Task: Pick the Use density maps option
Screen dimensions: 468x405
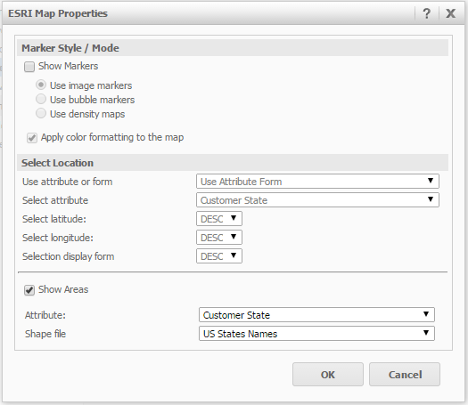Action: [41, 113]
